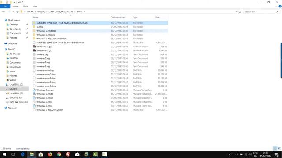Click 'lab (D:)' in address breadcrumb
The height and width of the screenshot is (158, 282).
[41, 11]
